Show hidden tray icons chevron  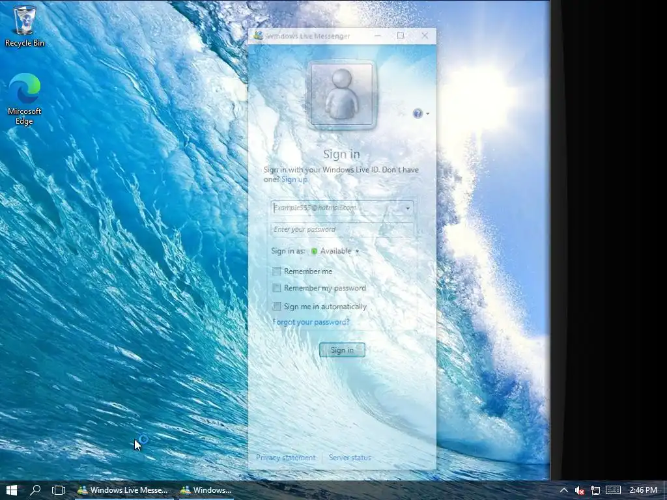563,490
